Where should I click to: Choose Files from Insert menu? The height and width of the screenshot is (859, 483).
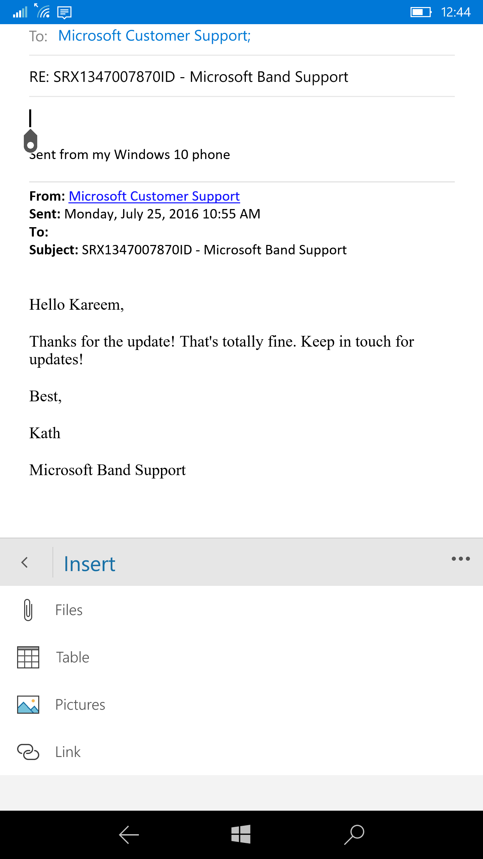[69, 610]
